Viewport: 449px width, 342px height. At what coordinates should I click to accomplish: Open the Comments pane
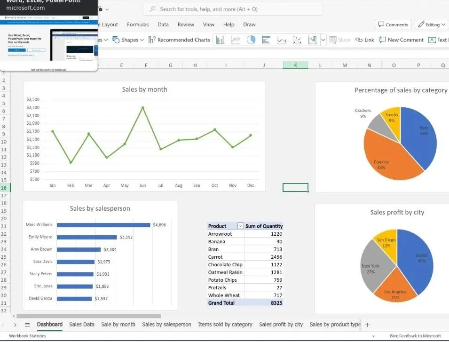pos(393,24)
